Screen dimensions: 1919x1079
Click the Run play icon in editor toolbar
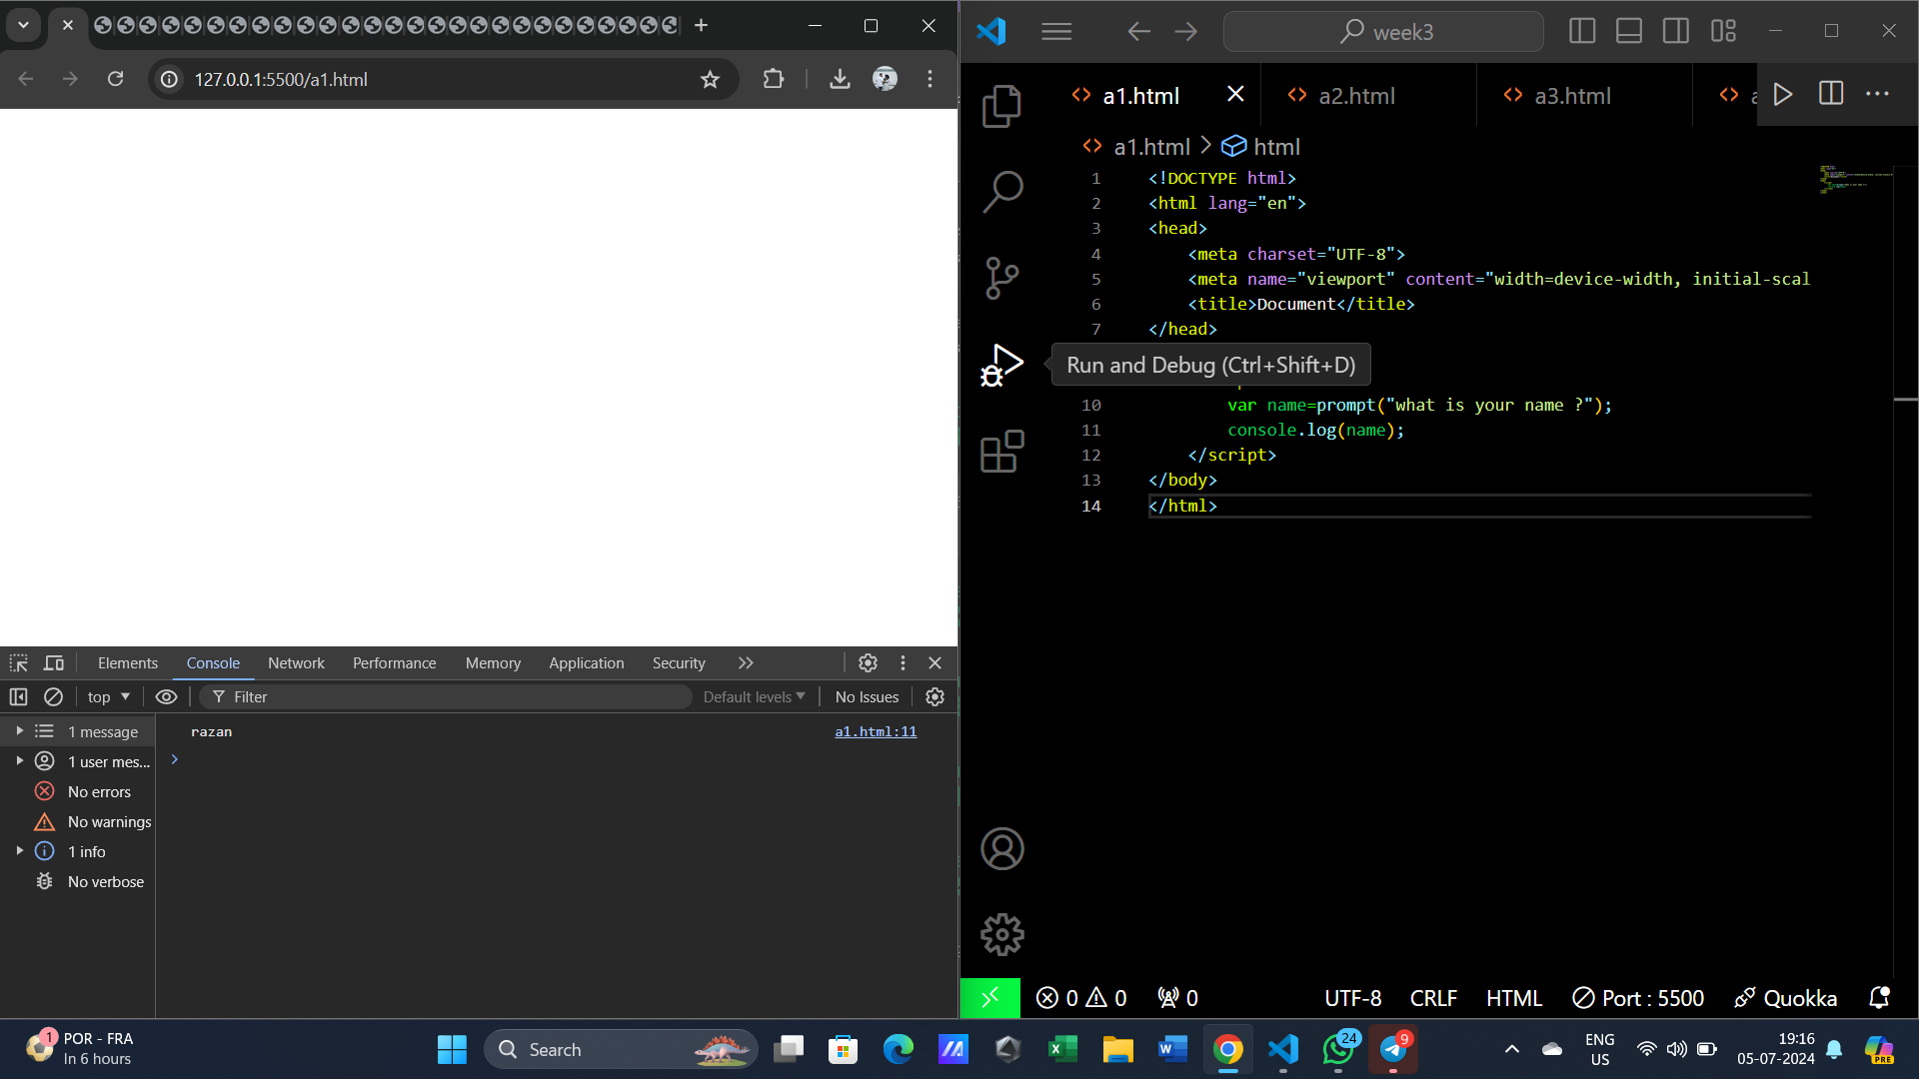[x=1782, y=94]
